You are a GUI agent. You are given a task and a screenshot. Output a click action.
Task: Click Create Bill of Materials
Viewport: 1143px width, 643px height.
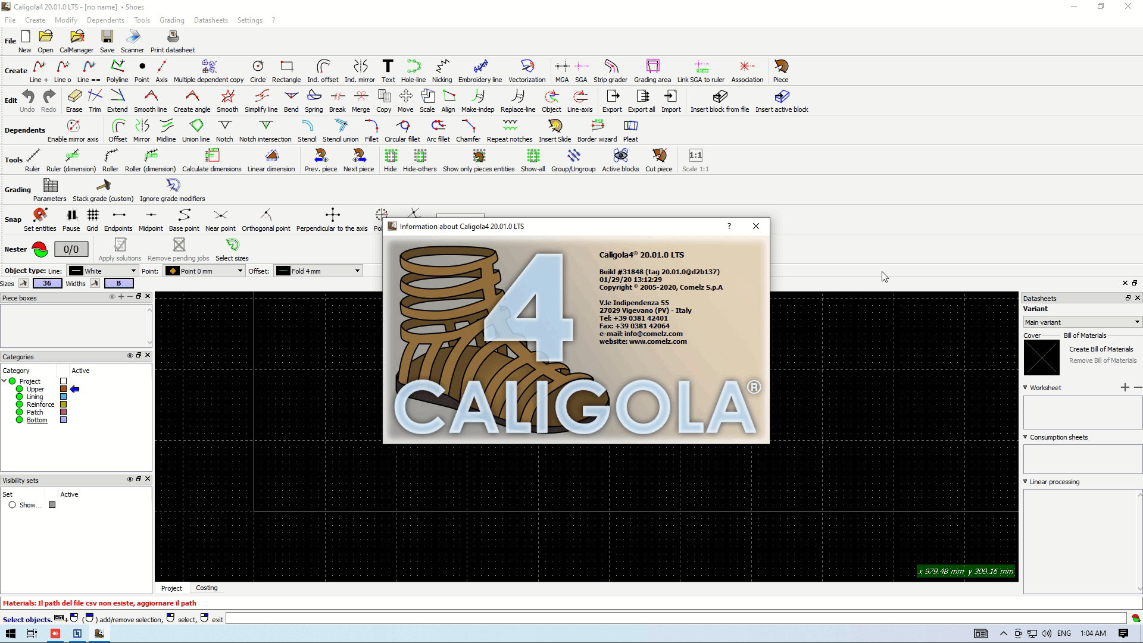(x=1101, y=349)
